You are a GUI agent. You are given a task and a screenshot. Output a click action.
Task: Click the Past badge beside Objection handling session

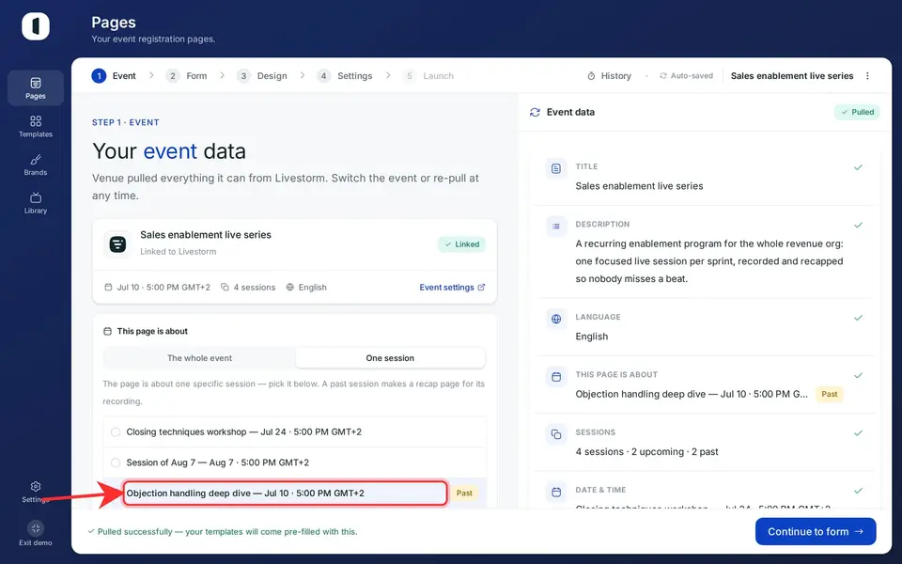coord(464,493)
